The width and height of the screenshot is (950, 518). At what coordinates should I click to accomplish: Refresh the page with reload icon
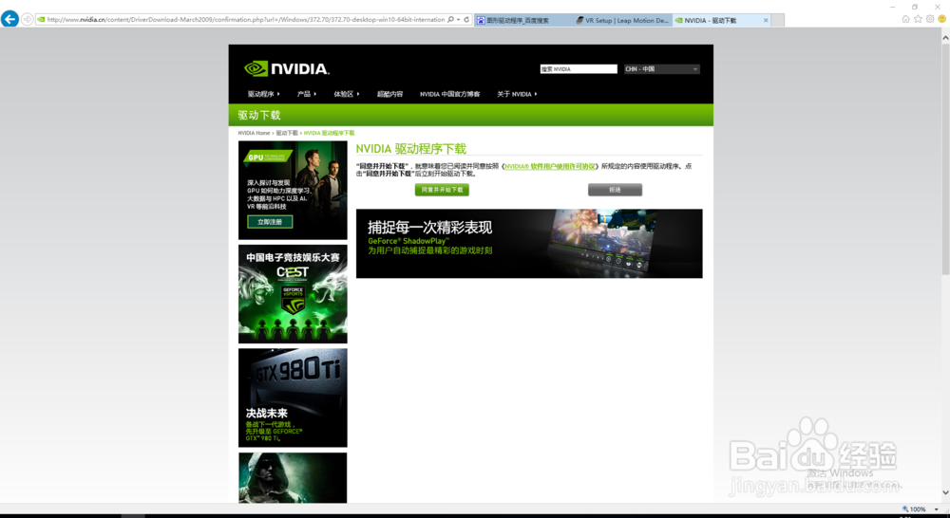tap(466, 19)
